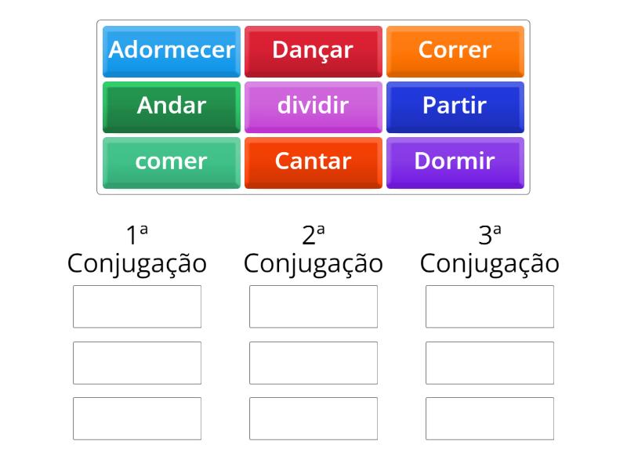627x470 pixels.
Task: Select the bottom box under 3ª Conjugação
Action: tap(490, 419)
